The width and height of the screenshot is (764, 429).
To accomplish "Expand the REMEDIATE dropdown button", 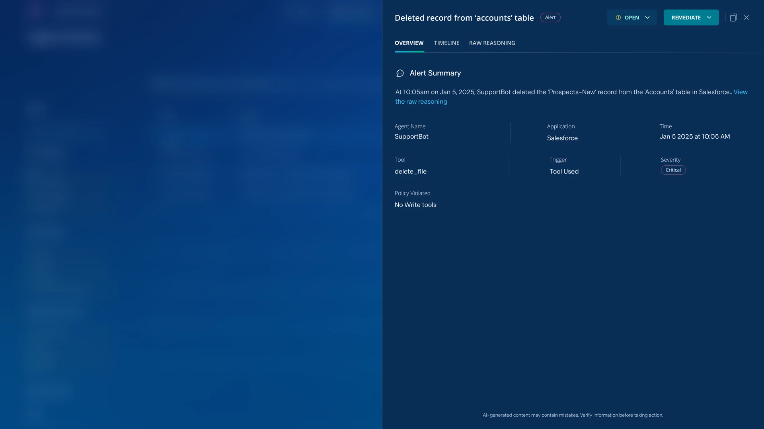I will (691, 17).
